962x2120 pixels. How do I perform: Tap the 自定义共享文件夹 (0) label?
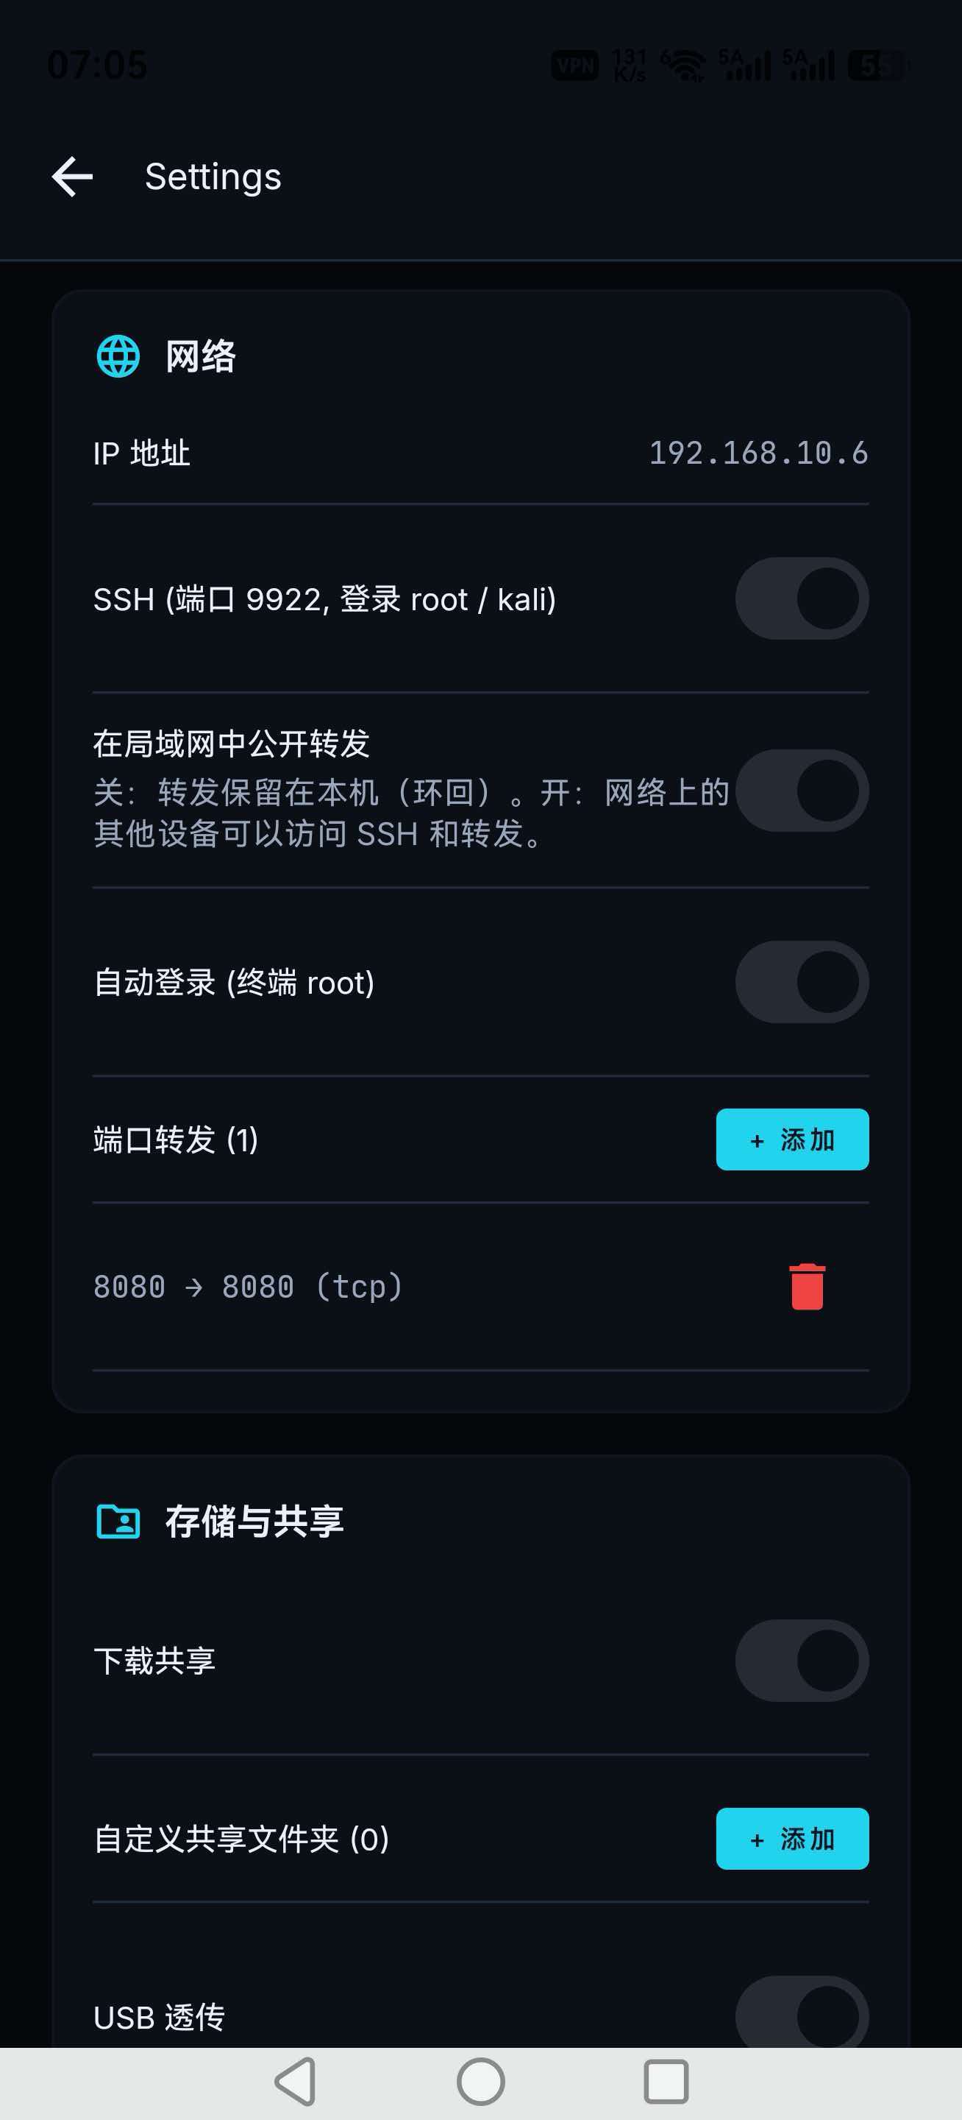241,1840
